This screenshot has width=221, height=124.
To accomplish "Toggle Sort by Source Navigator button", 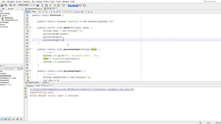I will [x=21, y=119].
